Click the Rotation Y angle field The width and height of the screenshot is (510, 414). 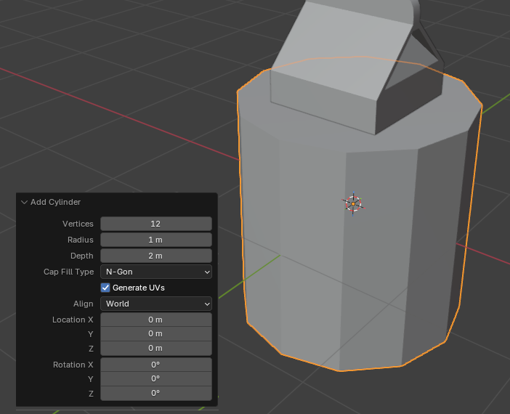(155, 378)
